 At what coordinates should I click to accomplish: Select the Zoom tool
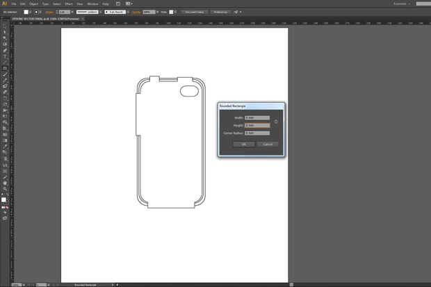tap(5, 188)
